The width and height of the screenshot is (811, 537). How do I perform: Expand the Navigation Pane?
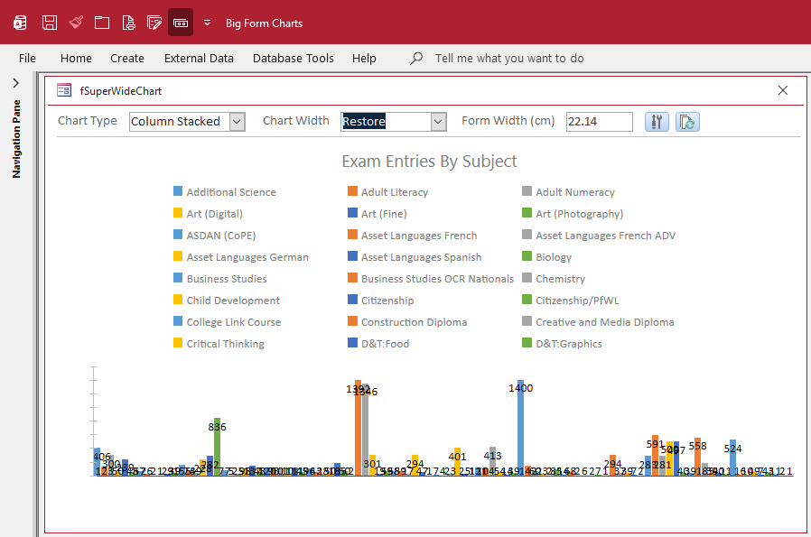coord(16,83)
